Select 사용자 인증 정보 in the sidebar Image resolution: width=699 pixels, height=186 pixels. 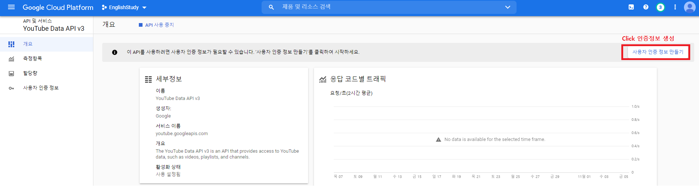pyautogui.click(x=47, y=88)
